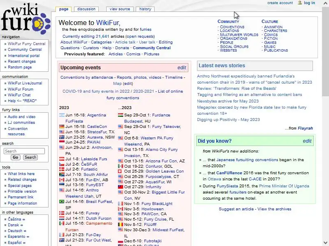Click the Norwegian flag next to Furway
Viewport: 329px width, 246px height.
click(62, 213)
